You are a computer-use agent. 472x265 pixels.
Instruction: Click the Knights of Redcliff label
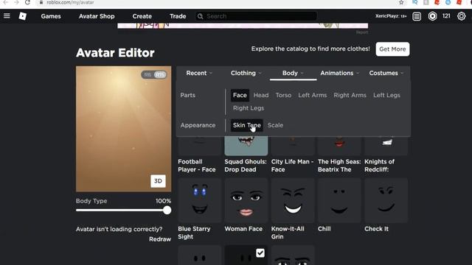pos(379,166)
